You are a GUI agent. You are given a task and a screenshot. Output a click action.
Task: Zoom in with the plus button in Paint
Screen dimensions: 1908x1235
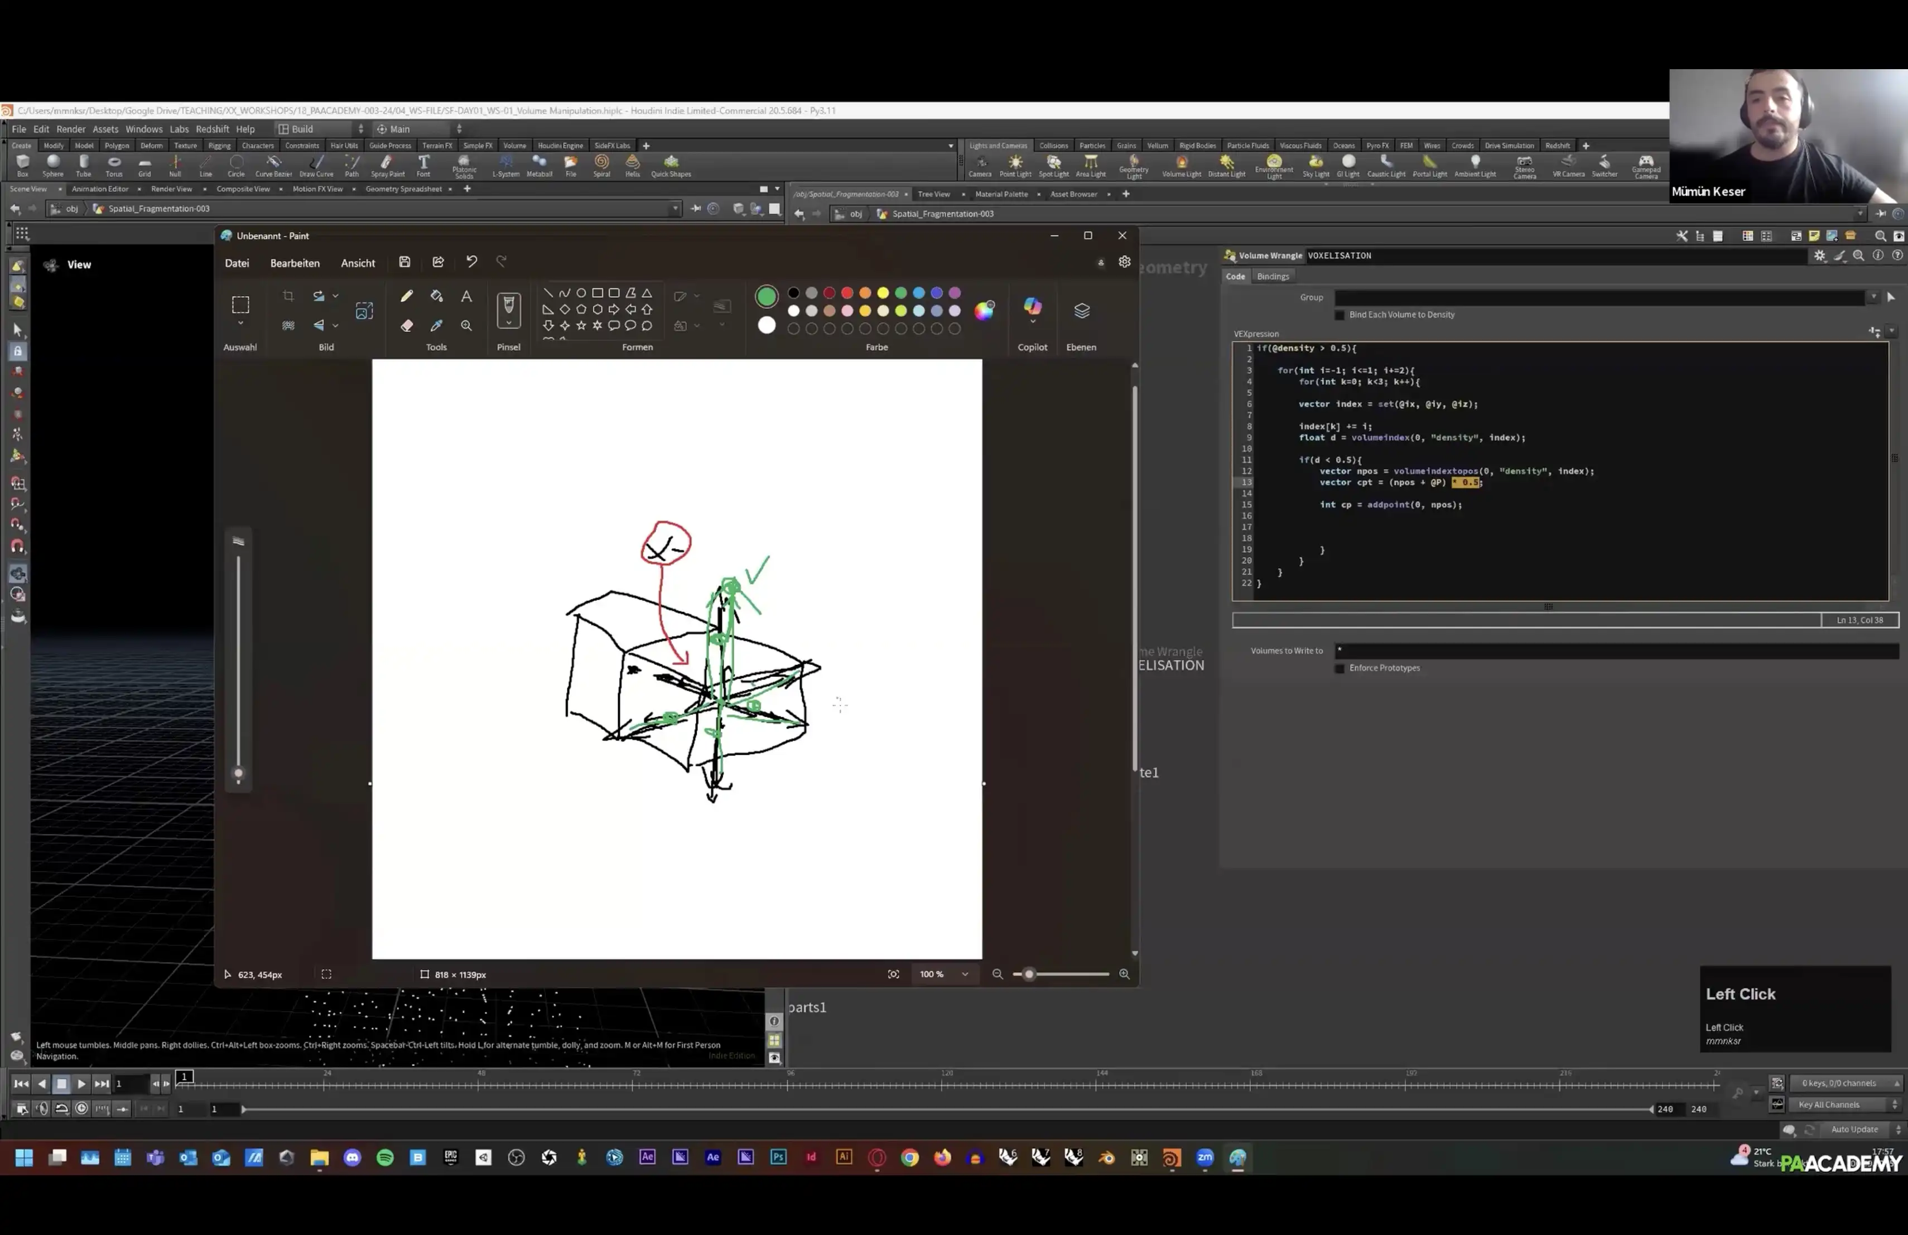(x=1124, y=975)
